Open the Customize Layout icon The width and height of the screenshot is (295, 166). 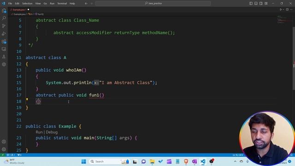pyautogui.click(x=266, y=3)
